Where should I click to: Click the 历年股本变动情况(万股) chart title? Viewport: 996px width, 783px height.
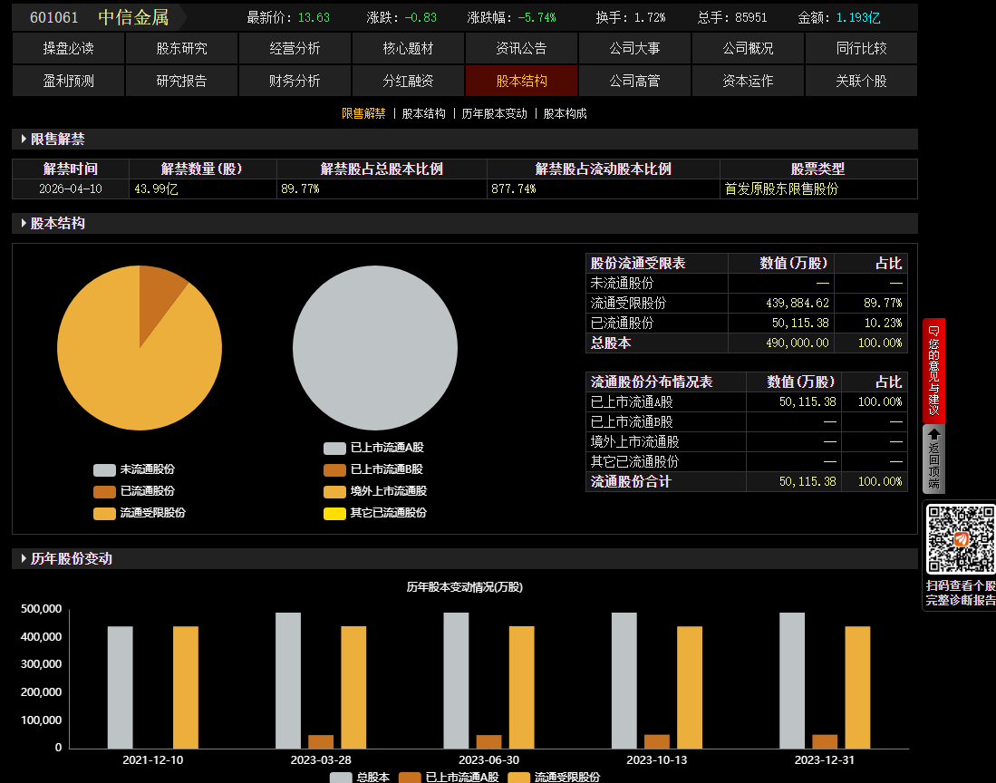(x=464, y=586)
